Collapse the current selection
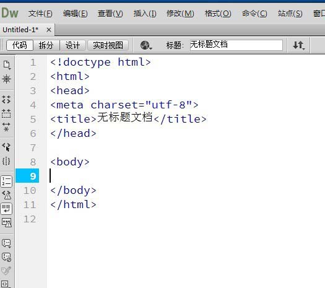Screen dimensions: 325x288 pos(6,113)
